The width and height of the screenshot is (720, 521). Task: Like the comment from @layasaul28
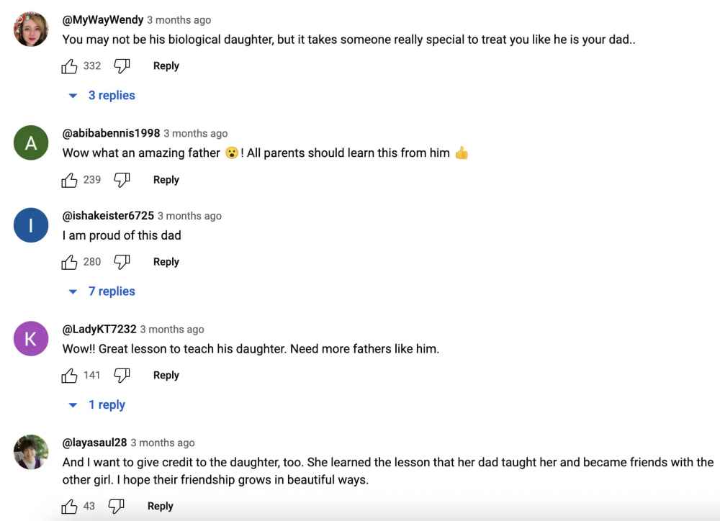[x=70, y=507]
